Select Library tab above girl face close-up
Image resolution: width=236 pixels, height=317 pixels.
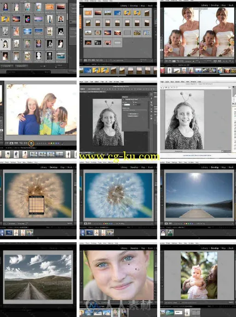tap(124, 248)
